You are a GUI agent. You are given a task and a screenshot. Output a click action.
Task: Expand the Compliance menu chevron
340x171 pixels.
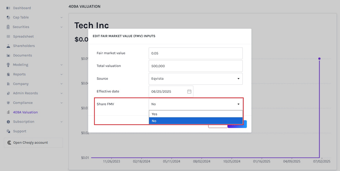coord(61,103)
